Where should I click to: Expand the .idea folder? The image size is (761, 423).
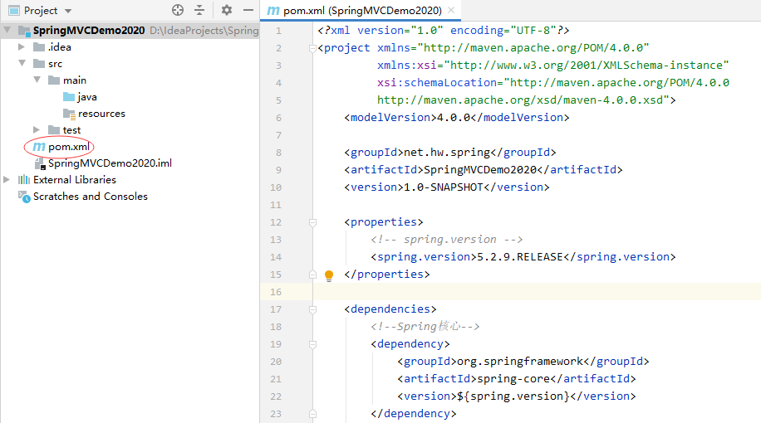tap(22, 47)
